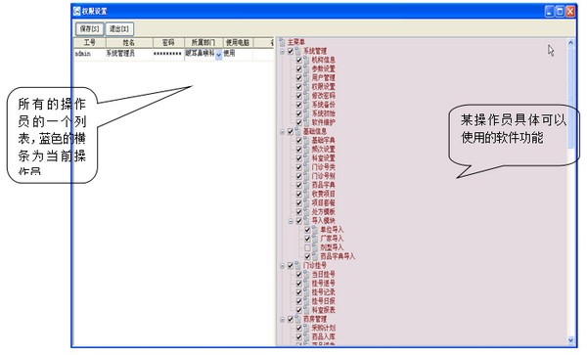Collapse the 门诊挂号 tree node
Viewport: 587px width, 355px height.
pyautogui.click(x=283, y=266)
